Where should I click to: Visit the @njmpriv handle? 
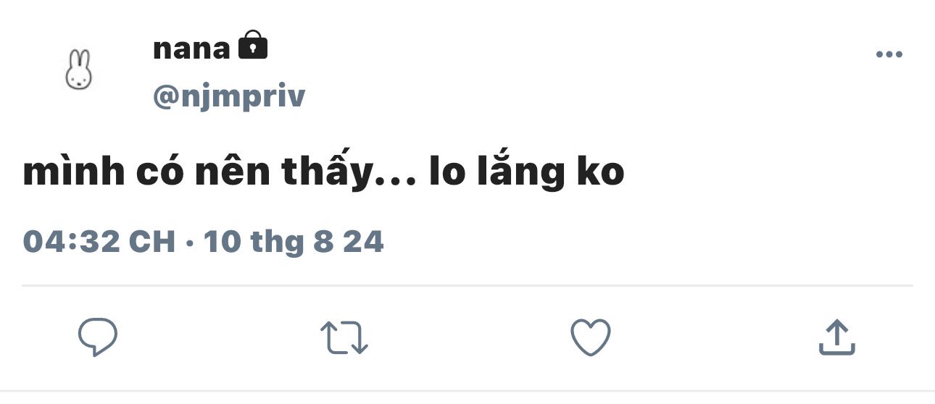pyautogui.click(x=229, y=96)
